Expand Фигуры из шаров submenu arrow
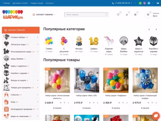The height and width of the screenshot is (121, 161). 38,80
